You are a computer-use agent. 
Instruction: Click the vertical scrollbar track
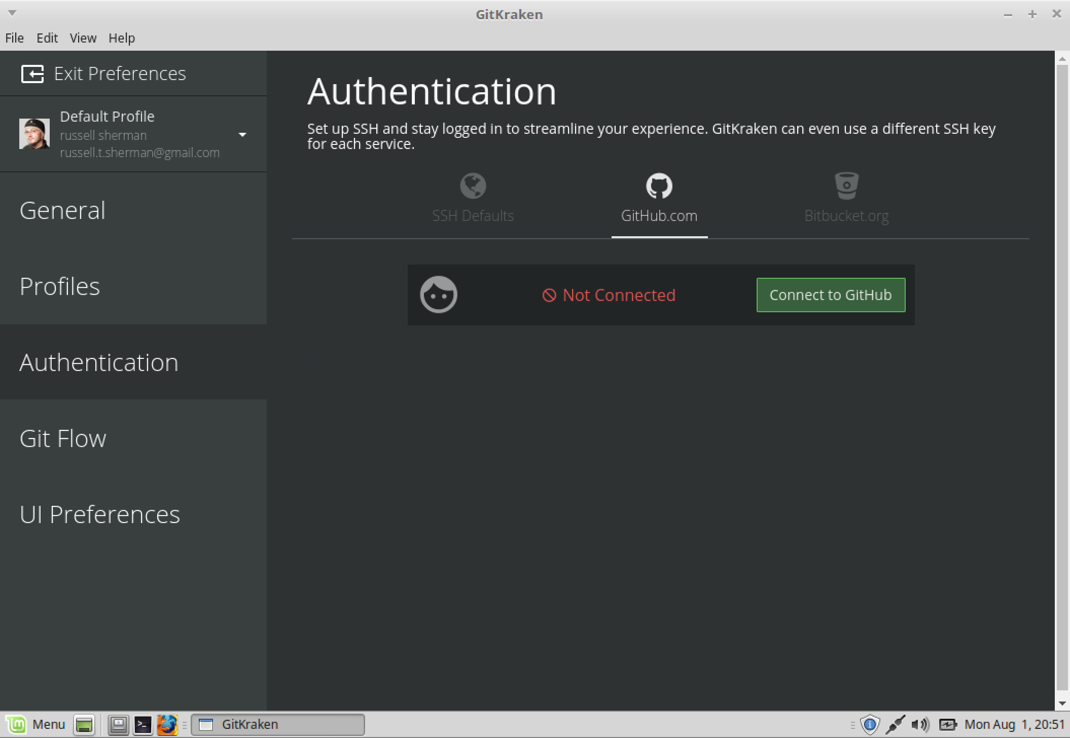(x=1062, y=378)
